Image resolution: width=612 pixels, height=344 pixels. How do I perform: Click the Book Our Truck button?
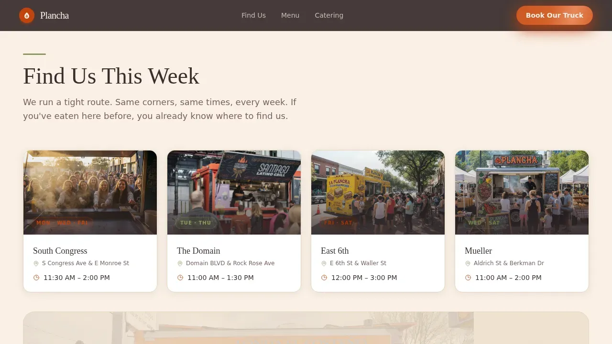click(555, 15)
